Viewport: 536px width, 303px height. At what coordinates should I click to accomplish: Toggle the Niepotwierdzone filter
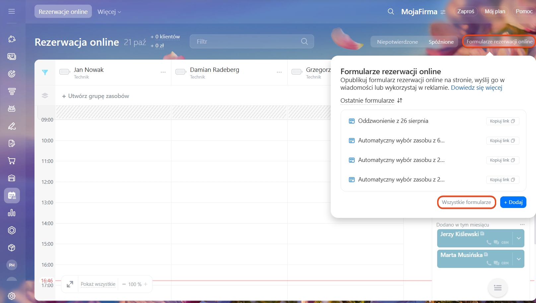tap(397, 42)
